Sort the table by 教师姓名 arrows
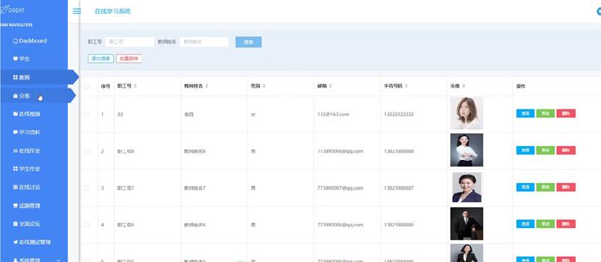This screenshot has width=601, height=262. click(207, 86)
